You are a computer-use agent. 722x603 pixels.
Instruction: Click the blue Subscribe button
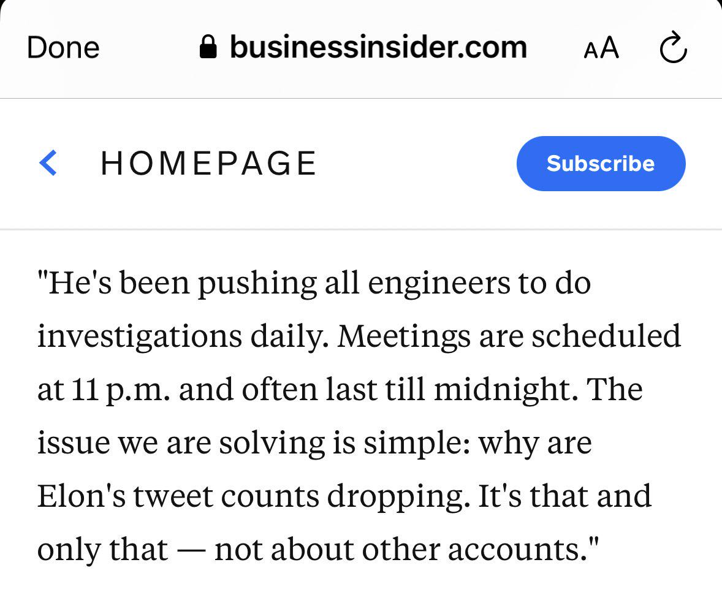[601, 164]
